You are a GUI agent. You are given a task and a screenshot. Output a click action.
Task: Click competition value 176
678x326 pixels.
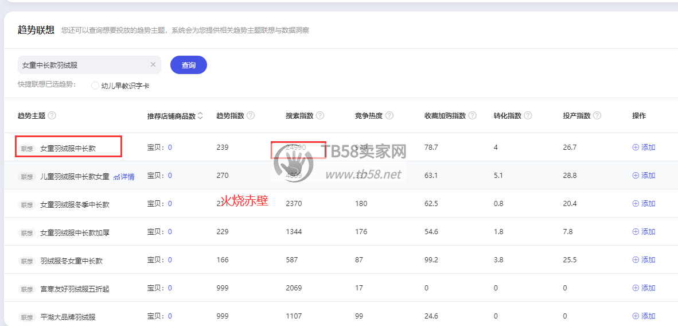361,232
